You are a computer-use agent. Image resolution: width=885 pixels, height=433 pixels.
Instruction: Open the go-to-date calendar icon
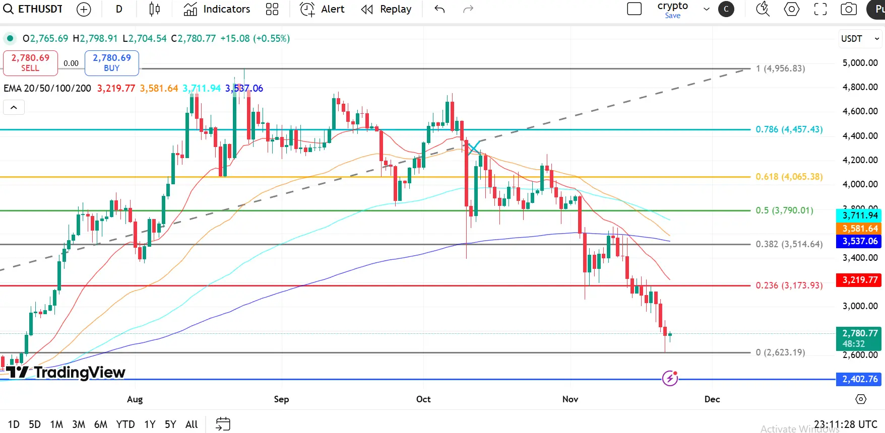(x=223, y=424)
